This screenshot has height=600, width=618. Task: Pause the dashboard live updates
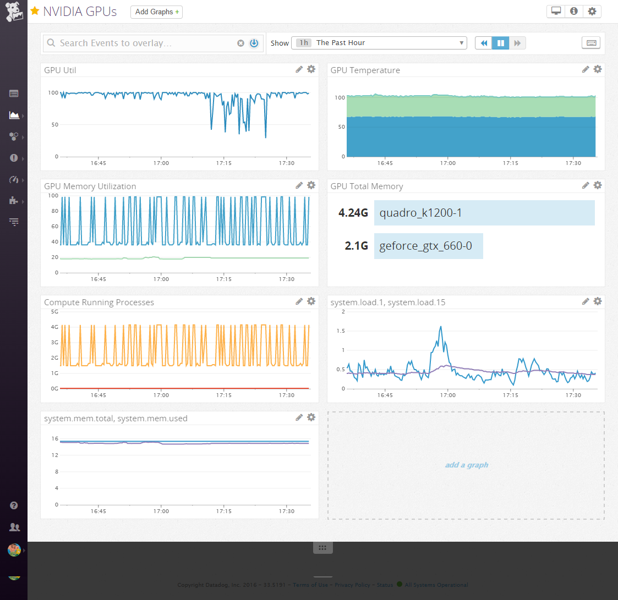[x=500, y=42]
